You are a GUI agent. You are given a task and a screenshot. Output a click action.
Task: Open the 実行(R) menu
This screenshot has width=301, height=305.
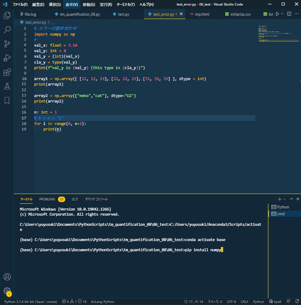tap(106, 4)
